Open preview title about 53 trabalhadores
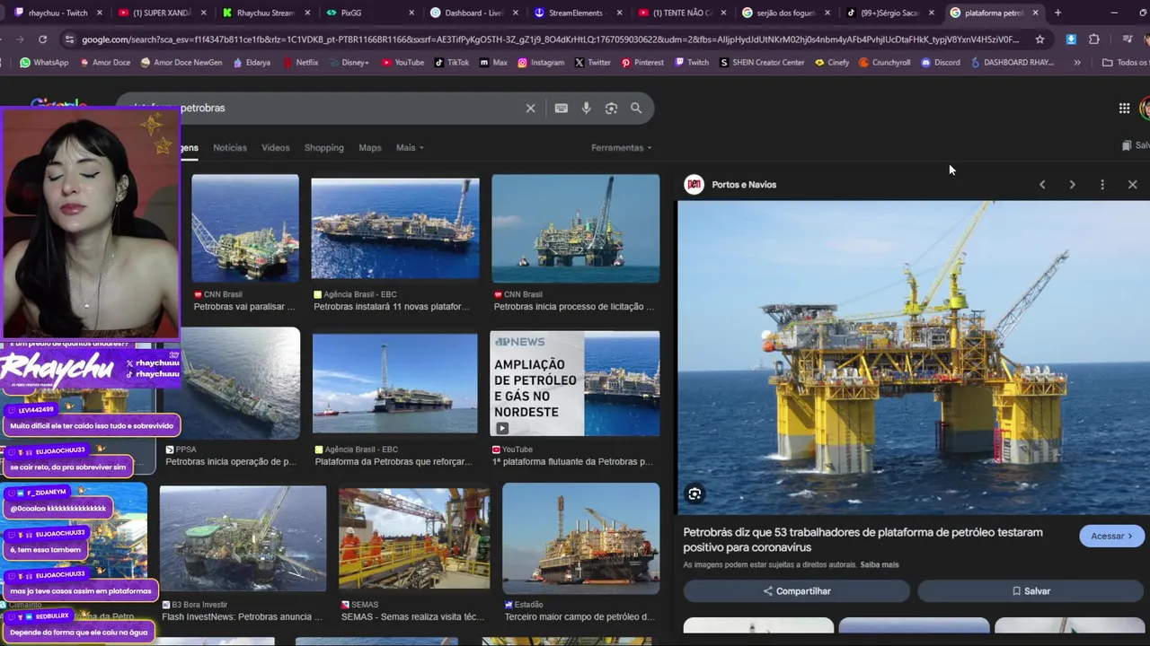This screenshot has width=1150, height=646. pos(862,539)
